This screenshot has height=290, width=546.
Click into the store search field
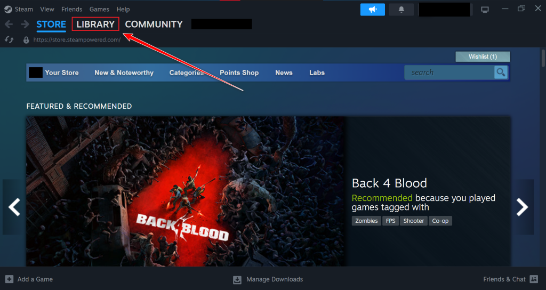tap(449, 72)
